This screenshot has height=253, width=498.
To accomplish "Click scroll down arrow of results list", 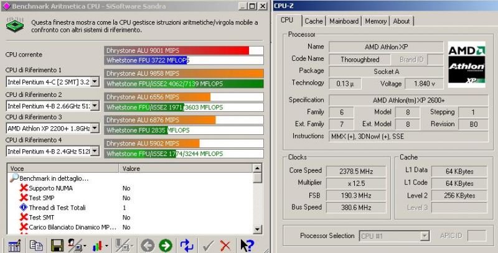I will [x=258, y=229].
